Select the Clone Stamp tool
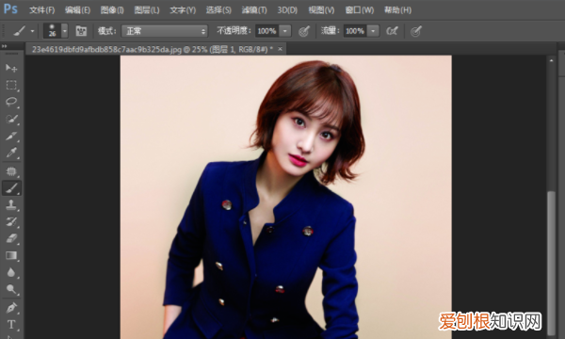565x339 pixels. point(11,204)
